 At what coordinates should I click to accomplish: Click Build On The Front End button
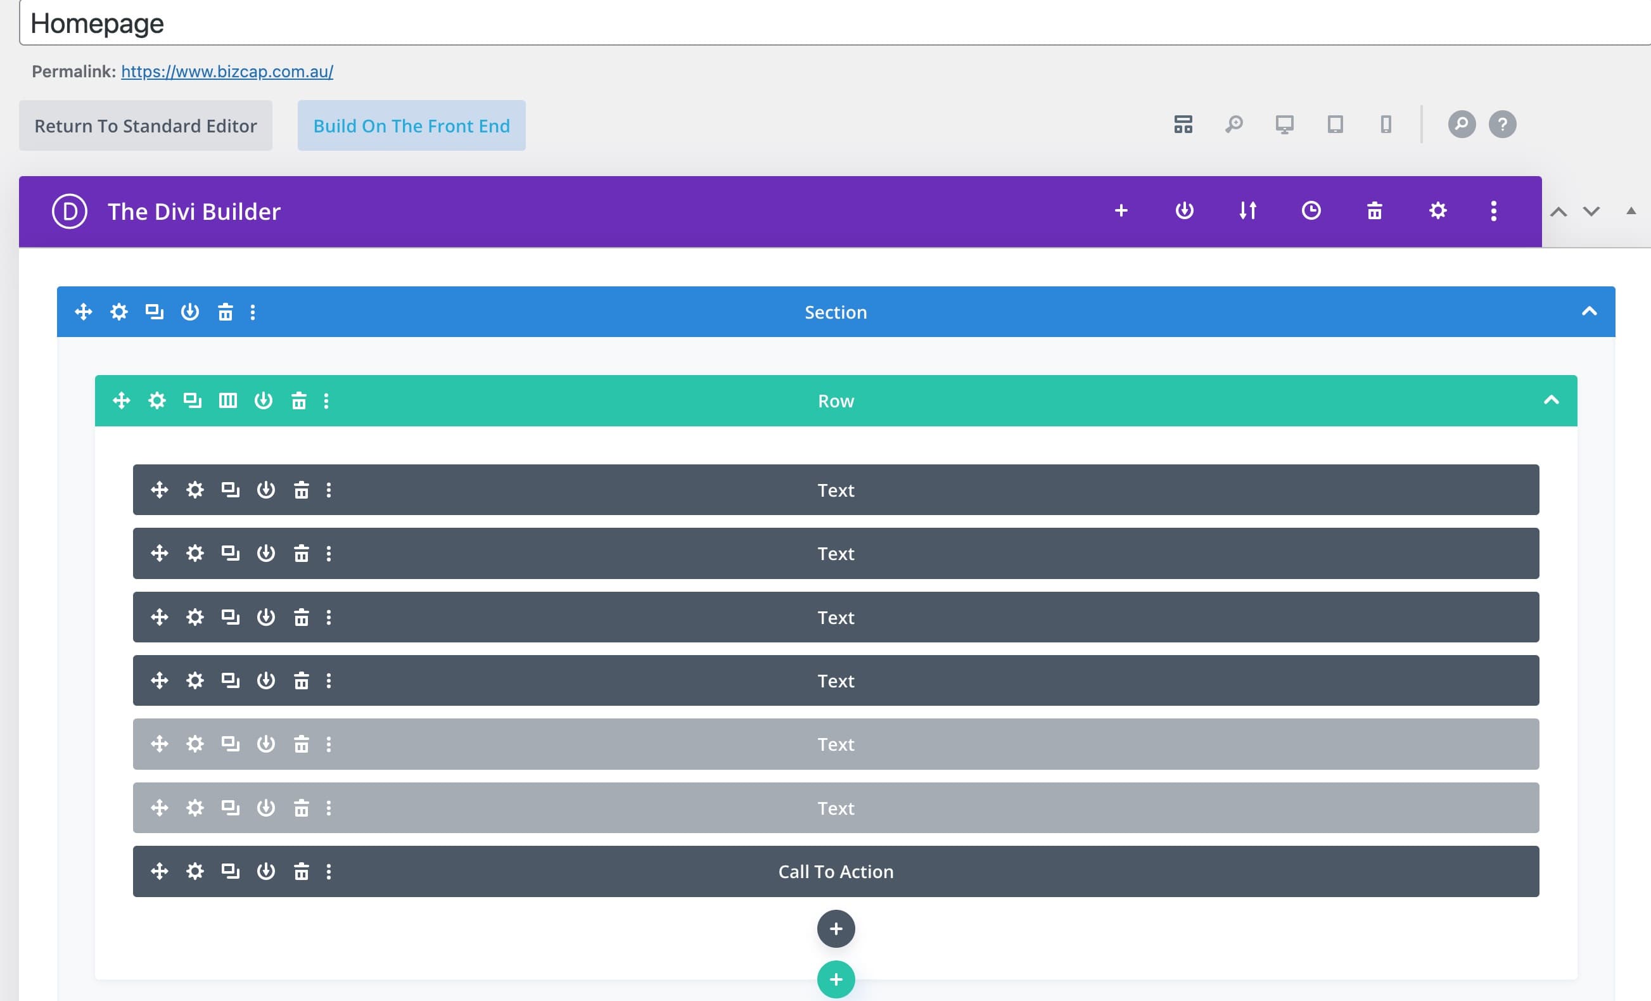pos(411,125)
